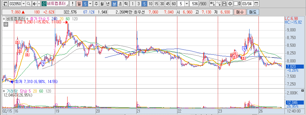This screenshot has height=115, width=306.
Task: Click the 매도 sell button
Action: [253, 12]
